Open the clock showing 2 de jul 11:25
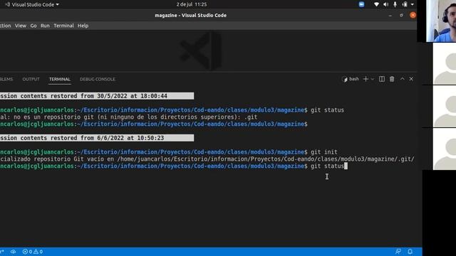 point(192,4)
